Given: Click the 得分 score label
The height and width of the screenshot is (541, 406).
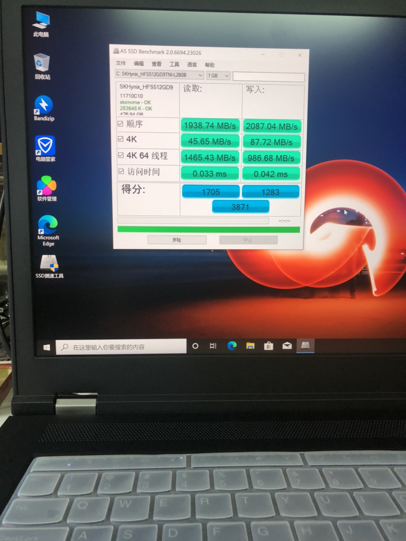Looking at the screenshot, I should 133,189.
